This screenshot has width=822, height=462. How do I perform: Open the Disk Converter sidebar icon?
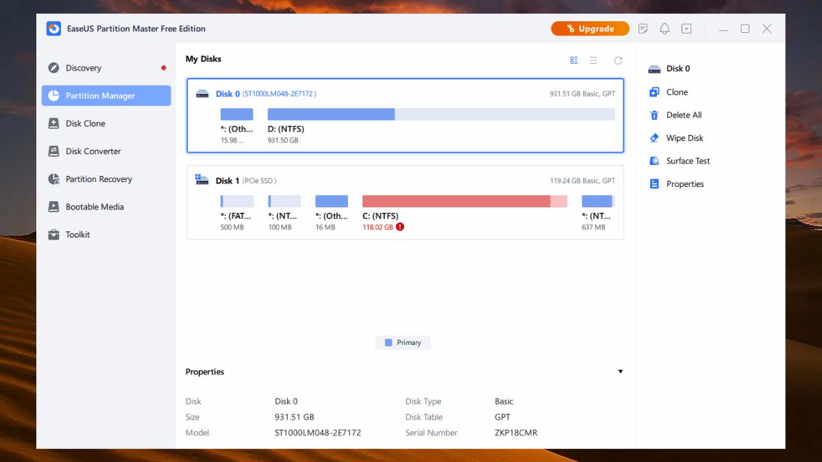(53, 151)
